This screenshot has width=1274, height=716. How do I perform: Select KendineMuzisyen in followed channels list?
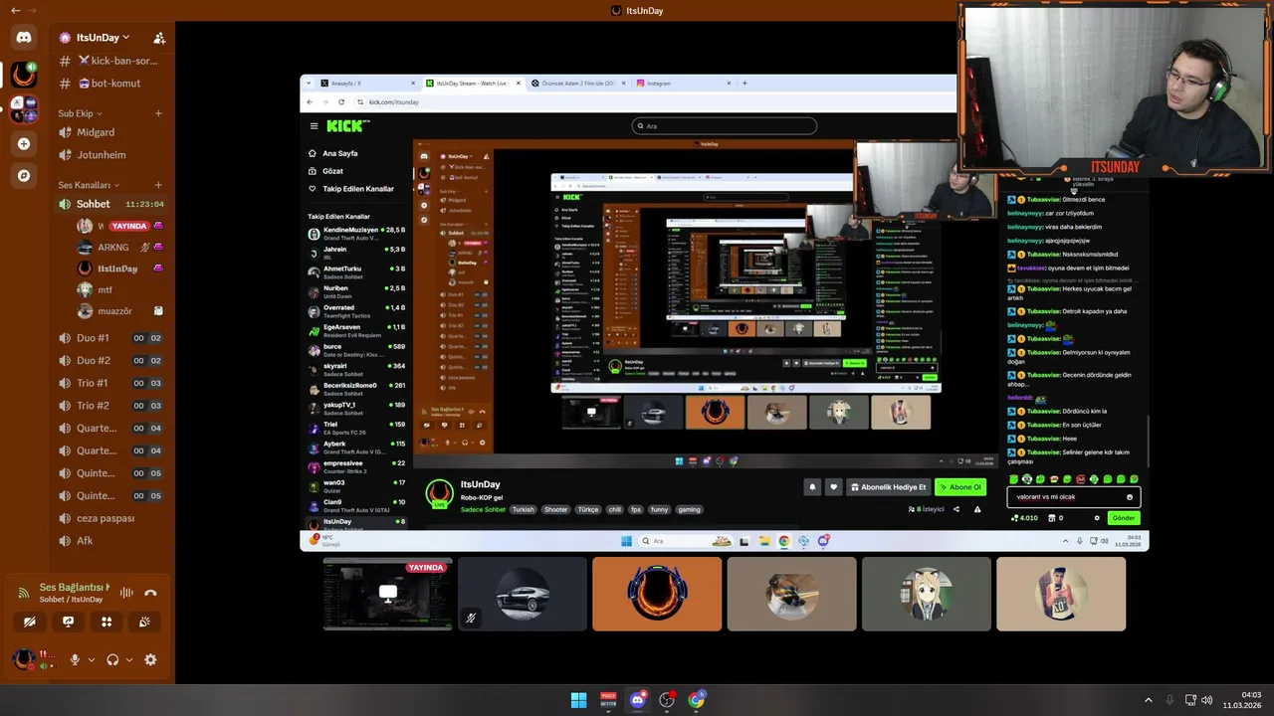tap(357, 234)
